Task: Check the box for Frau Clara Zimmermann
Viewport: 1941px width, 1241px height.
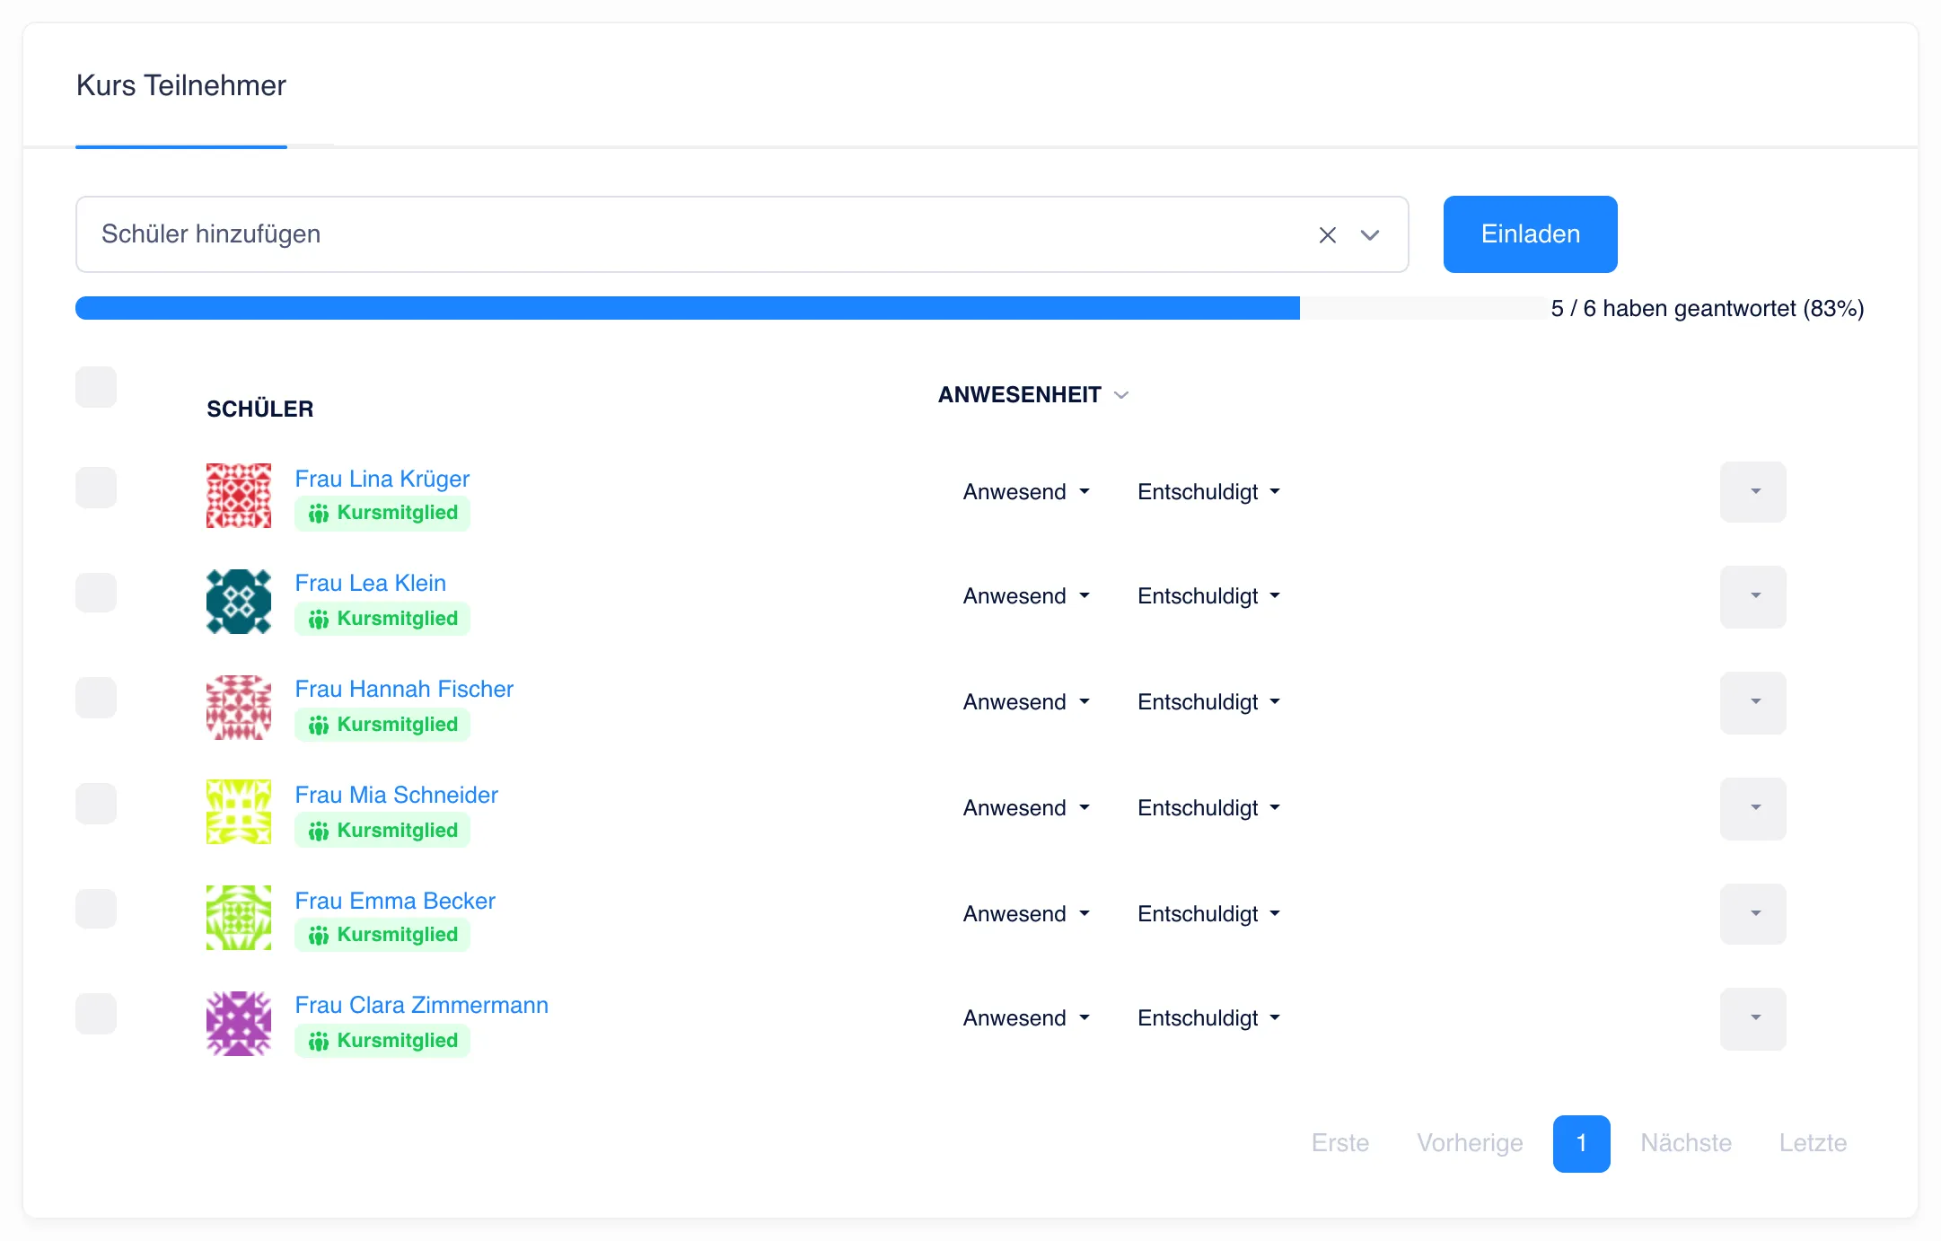Action: click(96, 1014)
